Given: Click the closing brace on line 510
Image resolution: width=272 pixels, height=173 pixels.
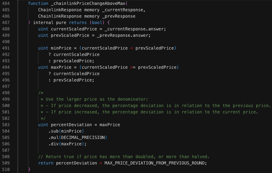Looking at the screenshot, I should tap(29, 169).
